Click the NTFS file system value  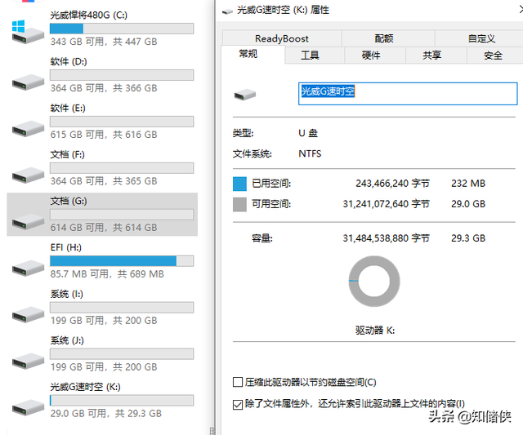(x=310, y=153)
